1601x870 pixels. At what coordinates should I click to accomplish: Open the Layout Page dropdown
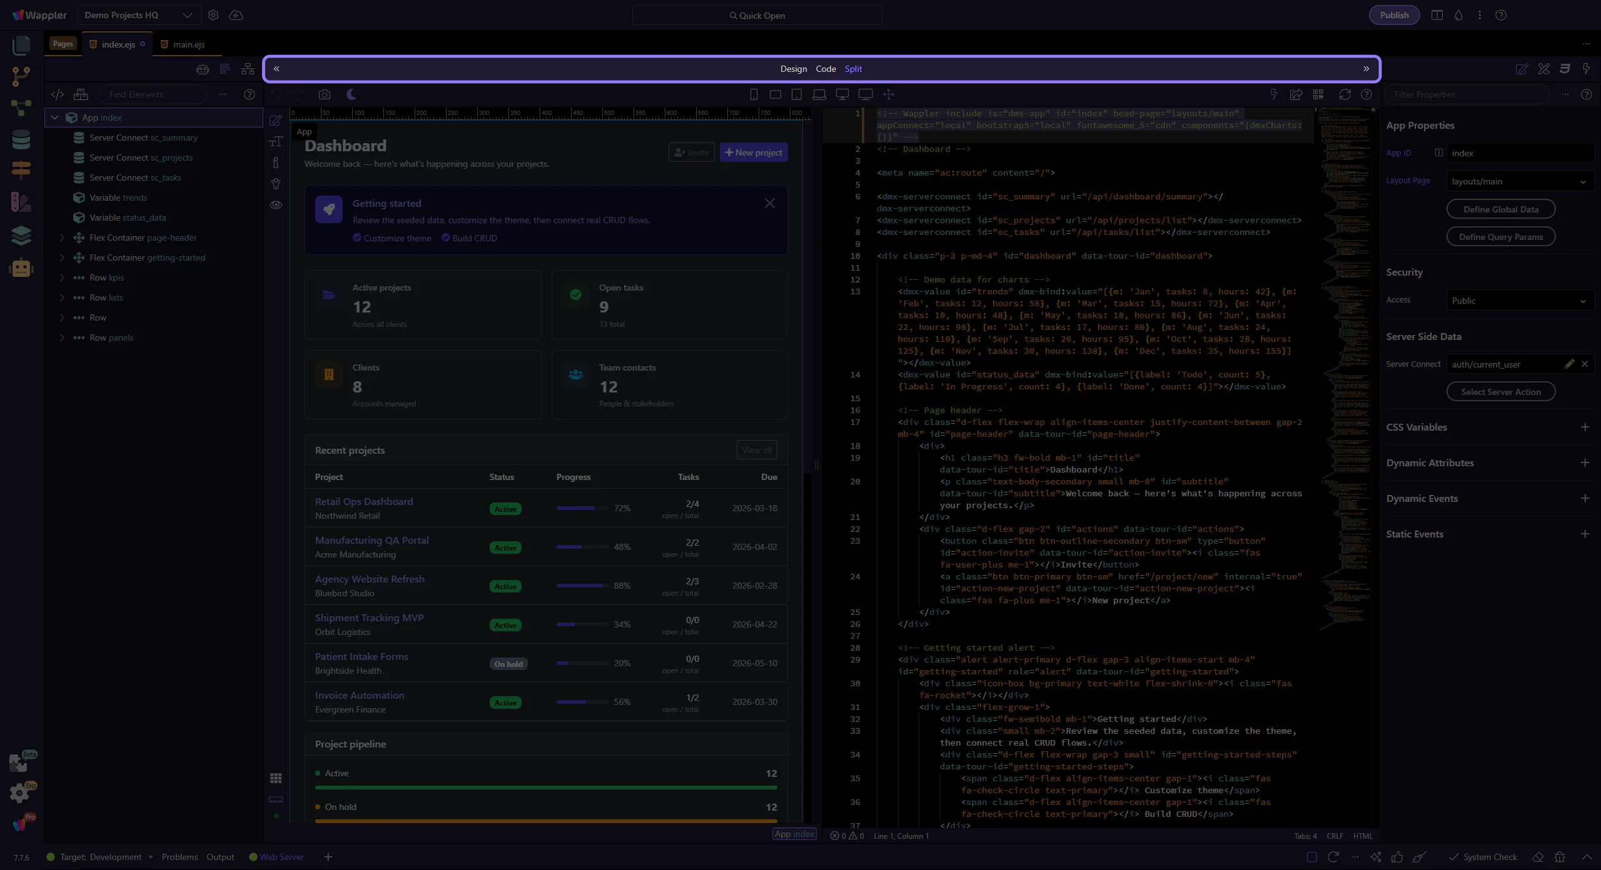[1519, 181]
